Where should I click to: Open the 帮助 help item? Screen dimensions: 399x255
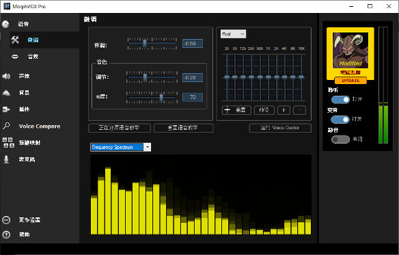pos(24,234)
